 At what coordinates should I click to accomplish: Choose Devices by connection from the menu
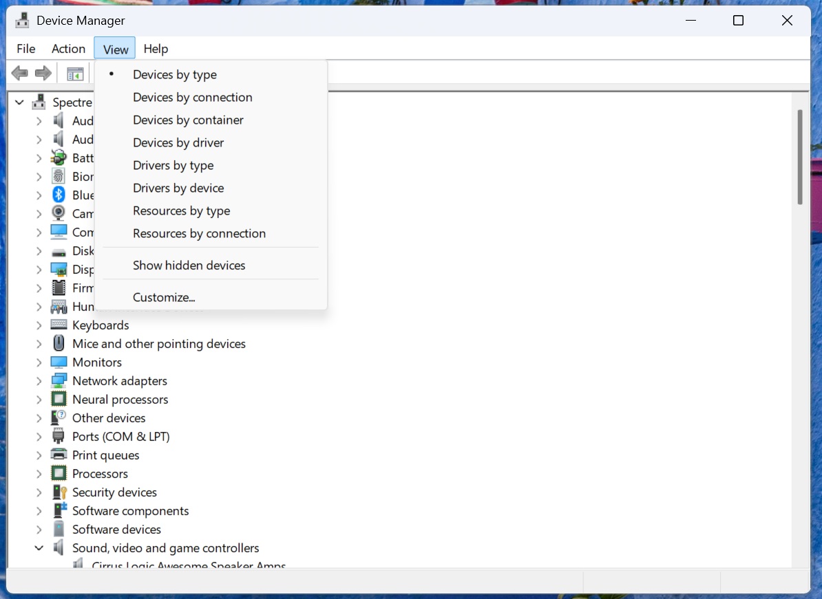click(x=192, y=97)
